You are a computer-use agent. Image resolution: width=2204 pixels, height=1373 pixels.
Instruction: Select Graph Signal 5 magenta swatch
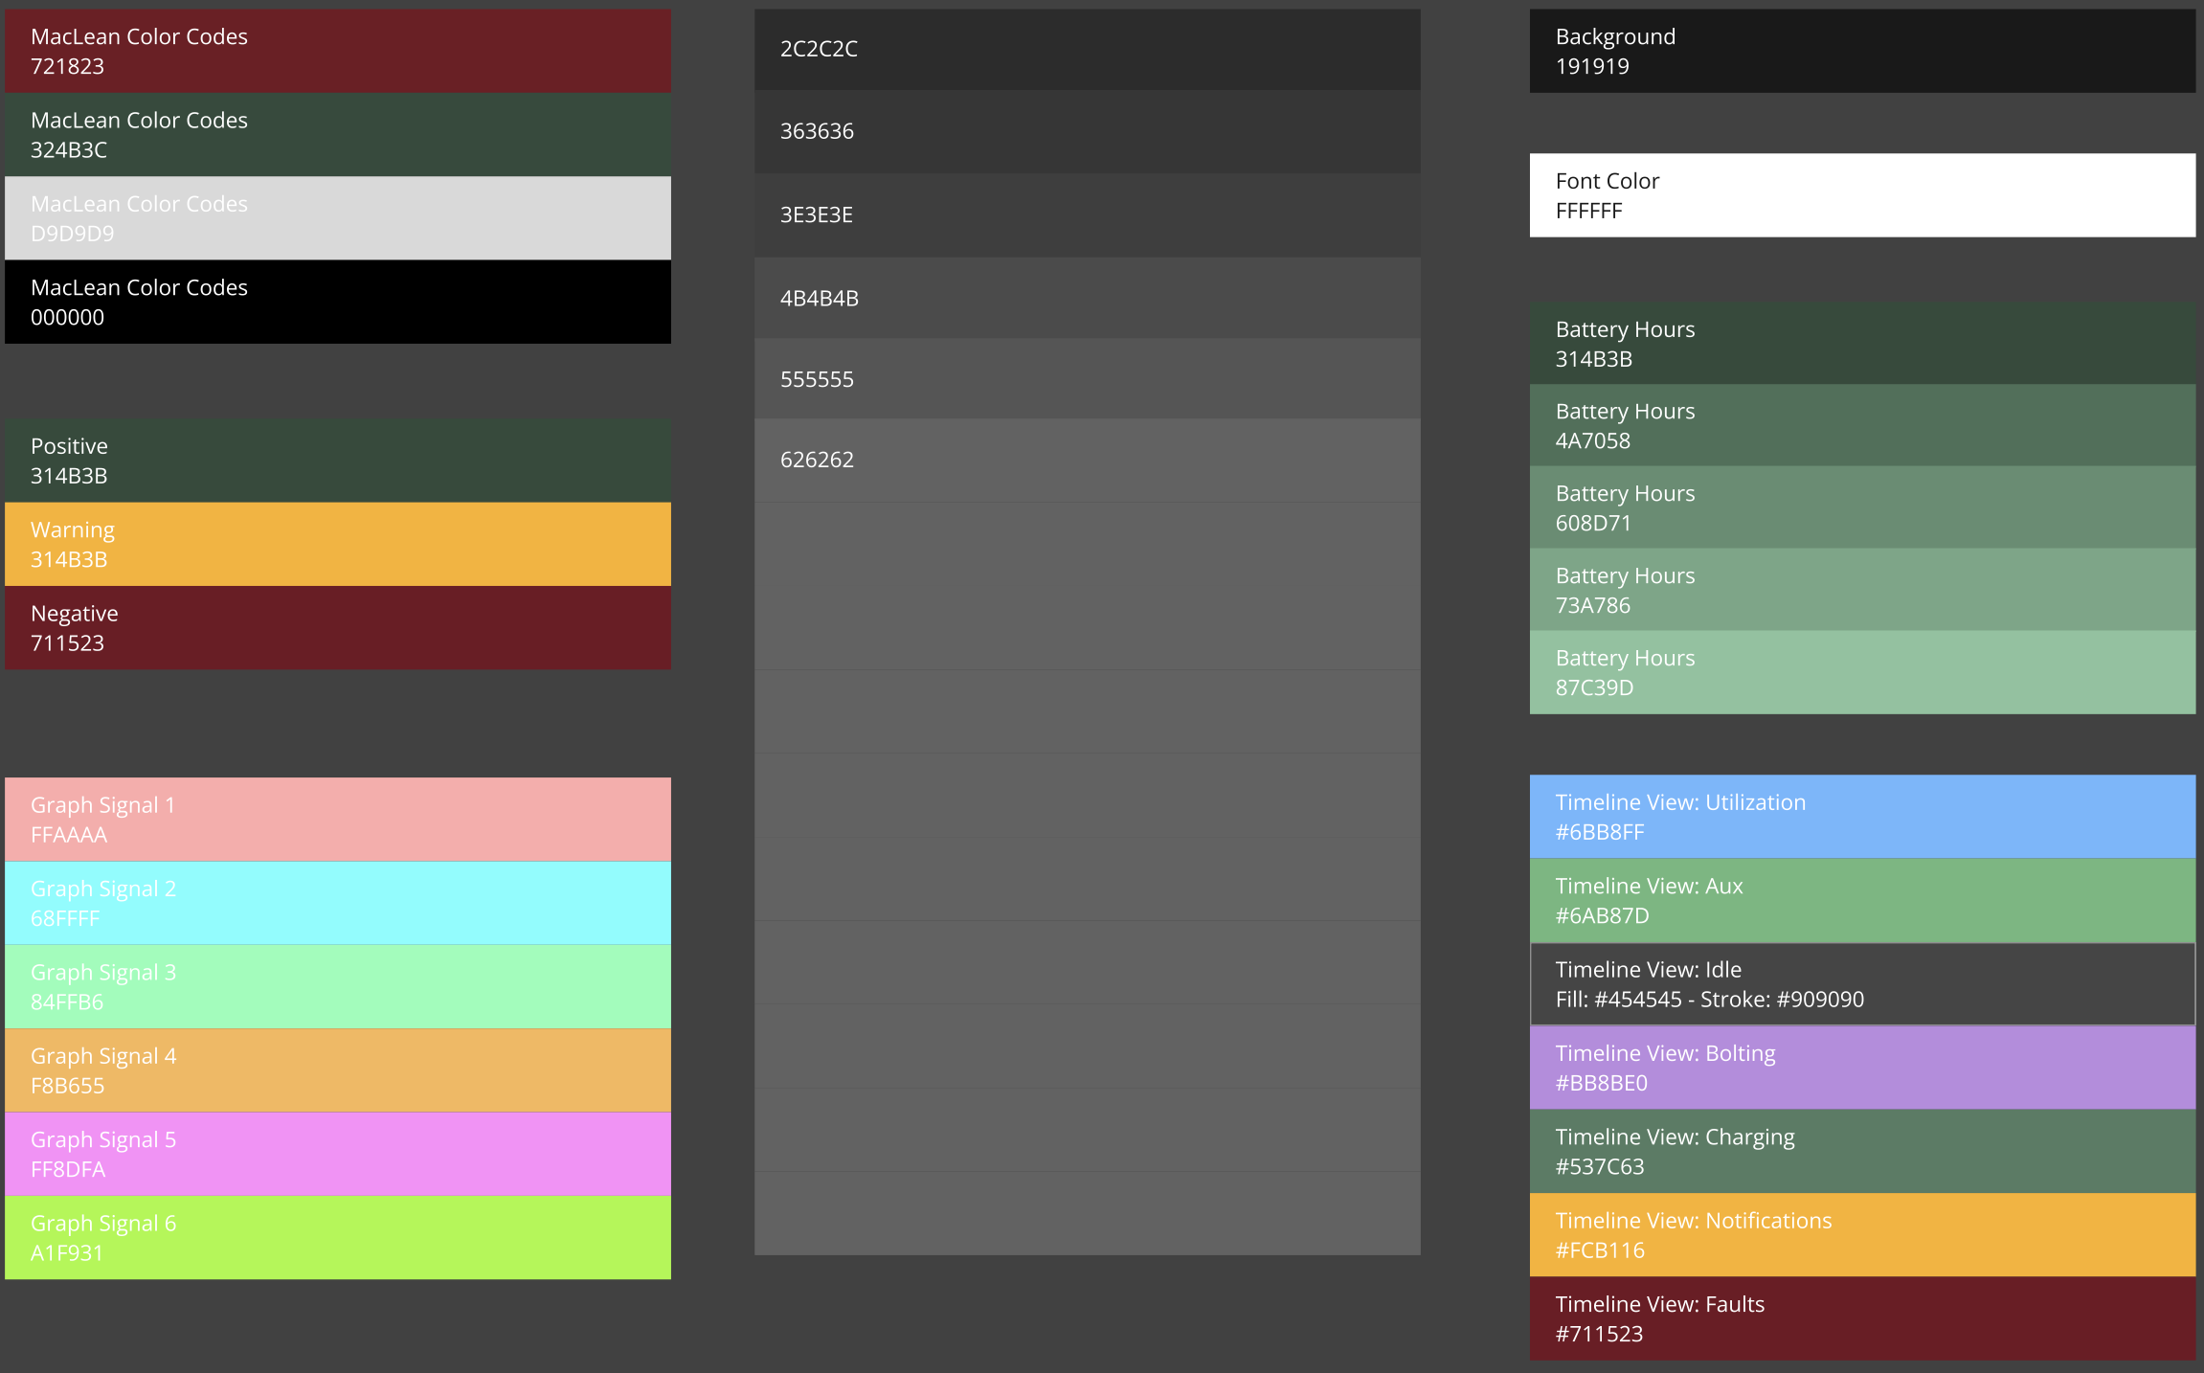pos(337,1154)
